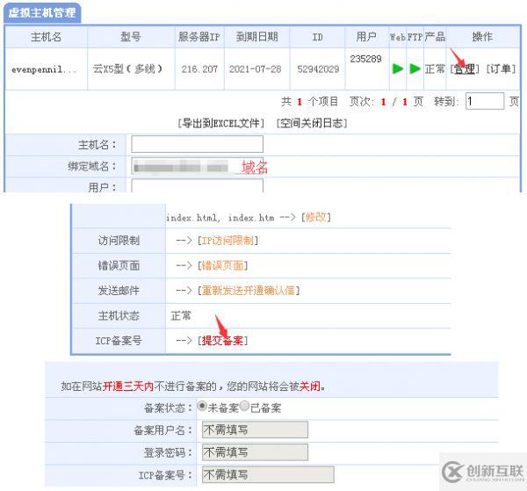Click the 主机名 search input field
The height and width of the screenshot is (491, 527).
point(197,144)
